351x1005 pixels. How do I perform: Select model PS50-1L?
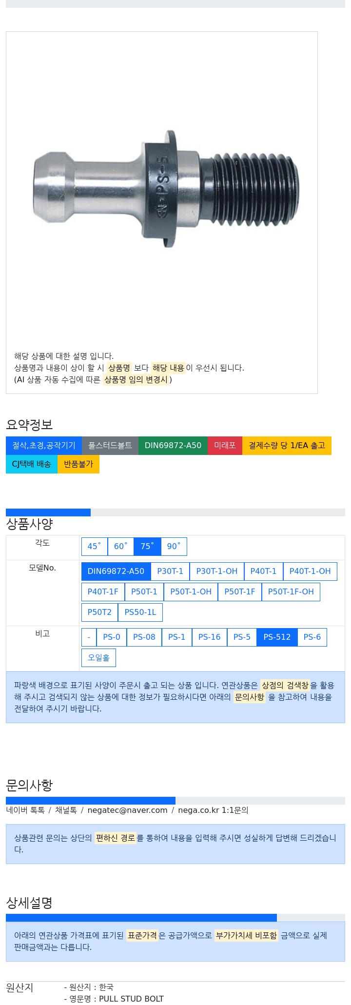pos(140,612)
